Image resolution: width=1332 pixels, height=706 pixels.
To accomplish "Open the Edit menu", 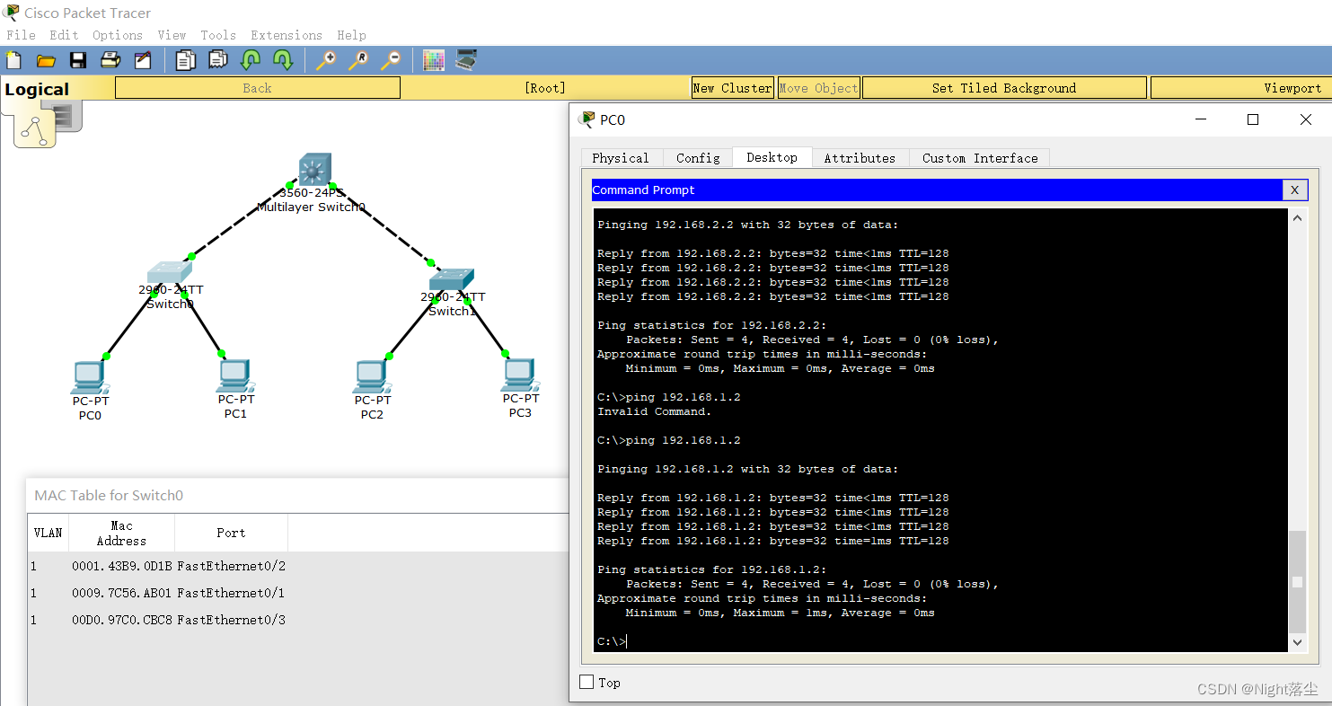I will (x=64, y=35).
